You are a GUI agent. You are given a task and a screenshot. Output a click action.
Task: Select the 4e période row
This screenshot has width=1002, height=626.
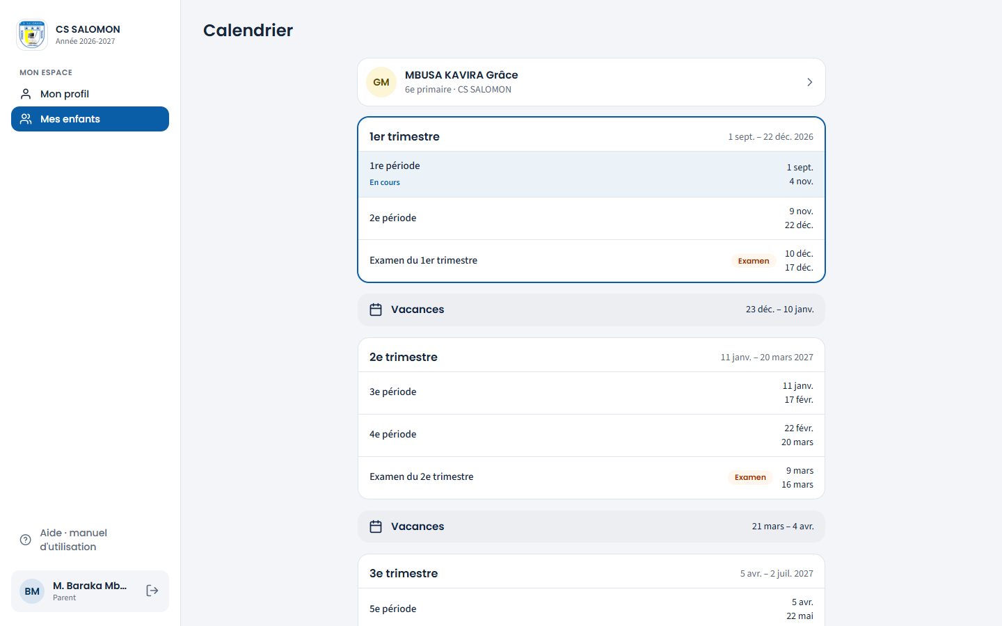591,435
